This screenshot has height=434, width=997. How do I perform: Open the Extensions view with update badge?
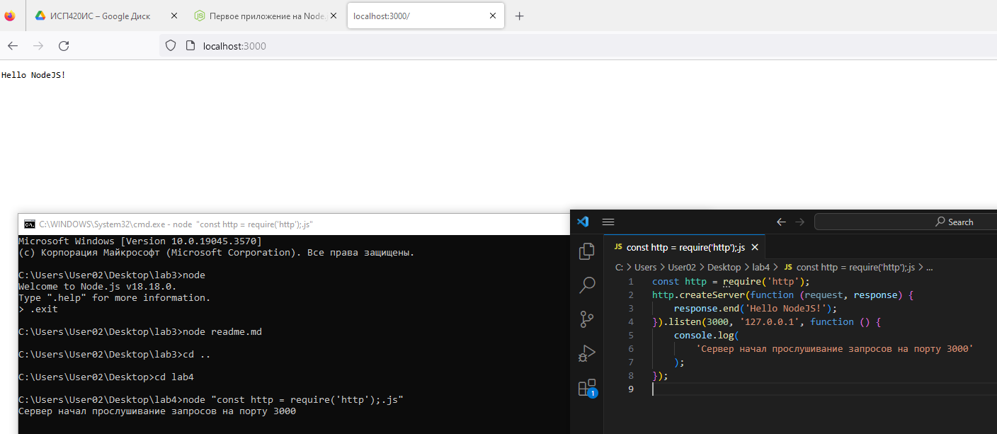pos(586,387)
